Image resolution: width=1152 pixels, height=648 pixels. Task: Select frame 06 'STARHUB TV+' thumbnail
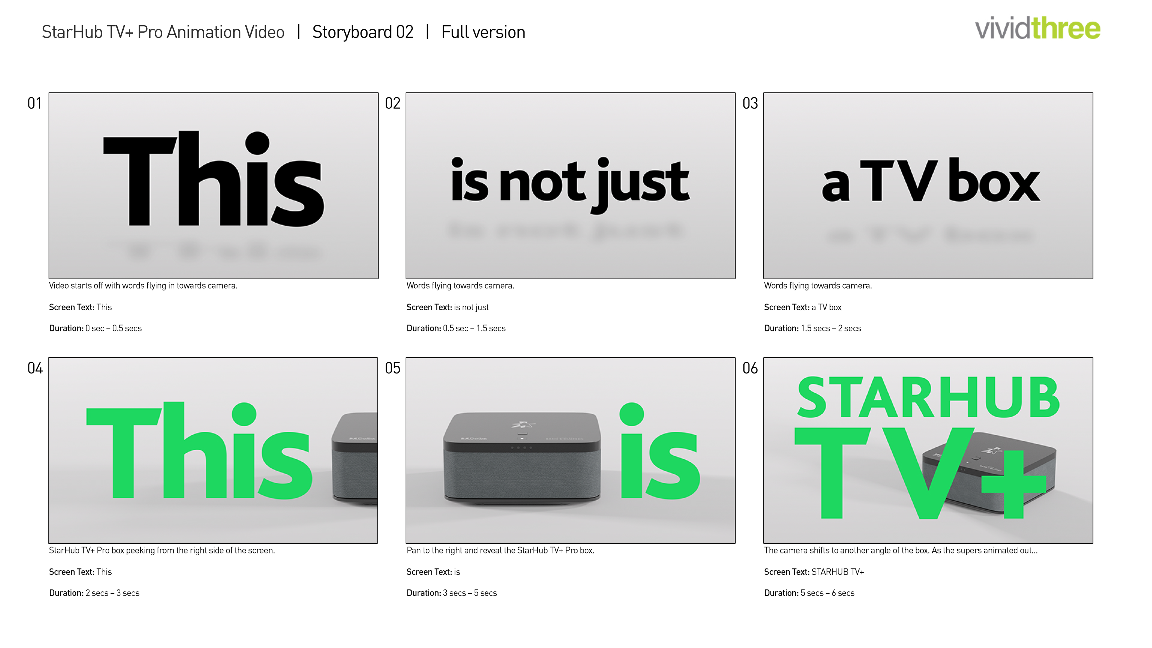click(x=928, y=450)
